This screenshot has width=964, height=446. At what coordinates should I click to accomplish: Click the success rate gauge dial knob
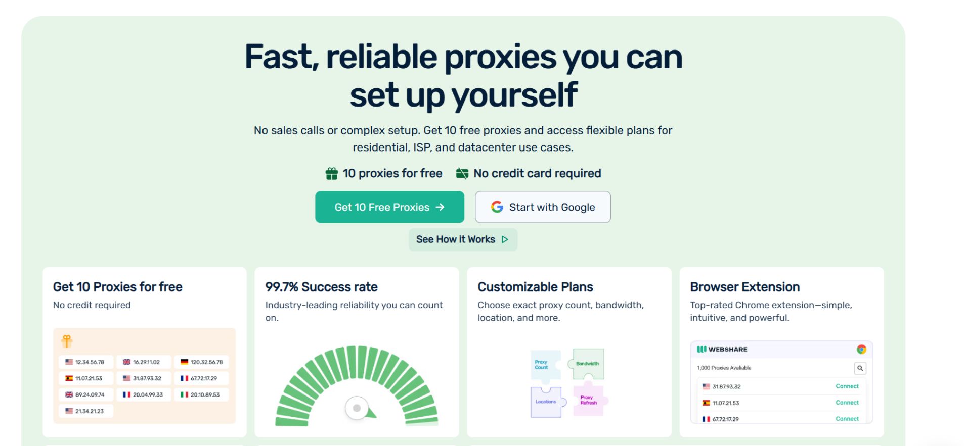[x=357, y=408]
